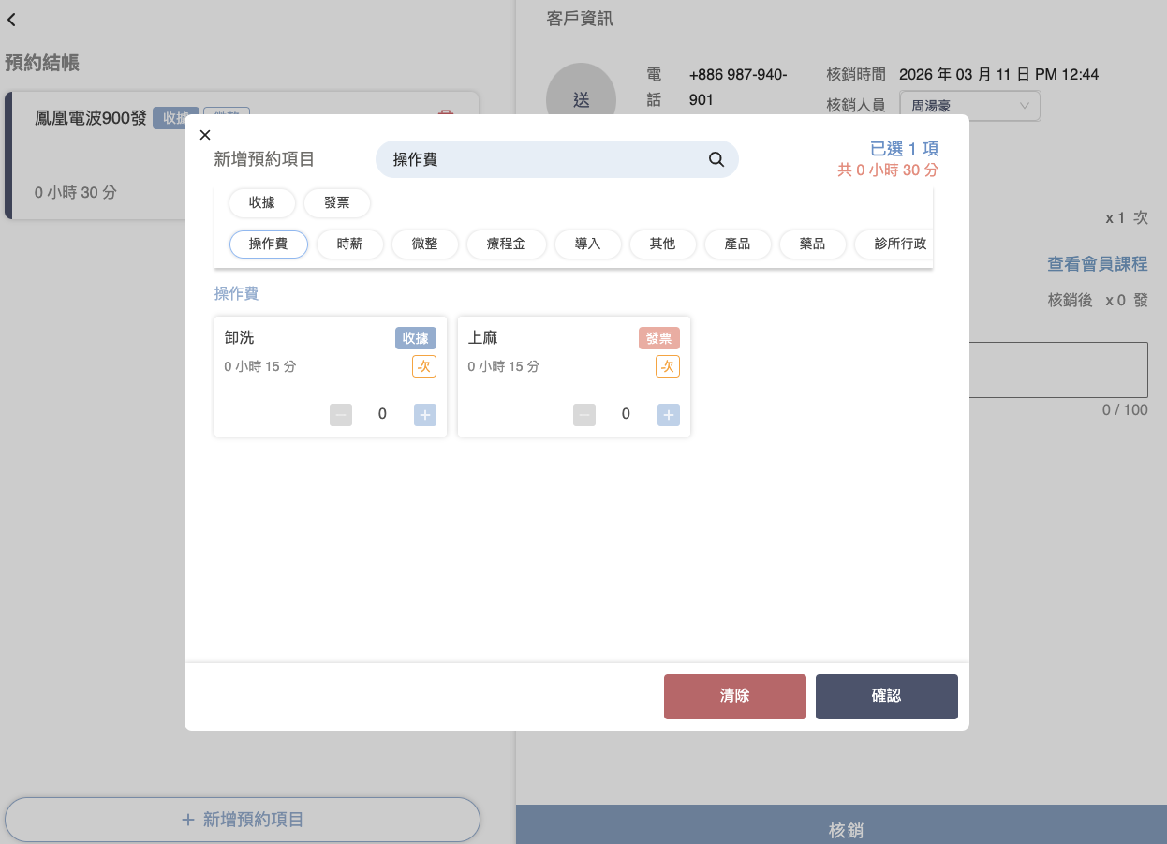
Task: Focus the 操作費 search field
Action: [x=543, y=159]
